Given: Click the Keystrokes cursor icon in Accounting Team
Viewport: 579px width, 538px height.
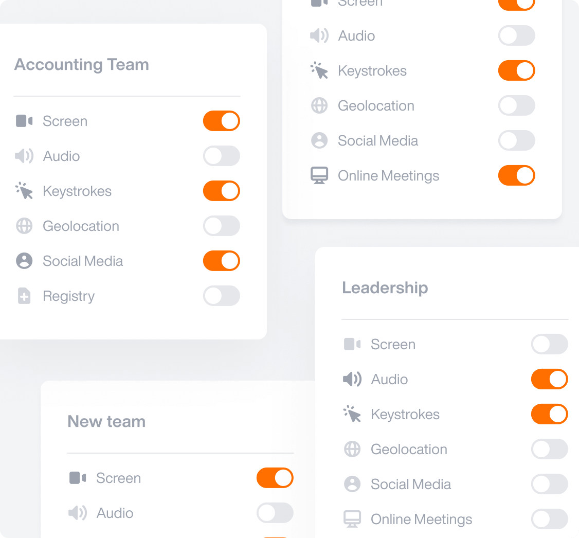Looking at the screenshot, I should point(24,191).
